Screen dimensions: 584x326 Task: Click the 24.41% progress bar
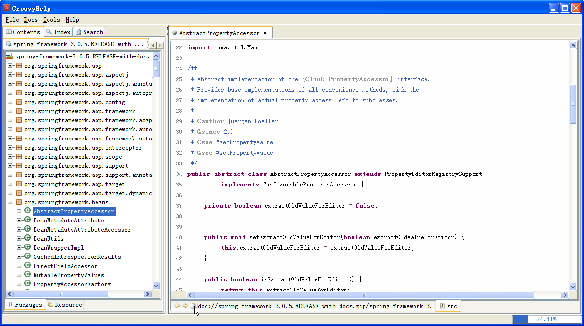(546, 319)
